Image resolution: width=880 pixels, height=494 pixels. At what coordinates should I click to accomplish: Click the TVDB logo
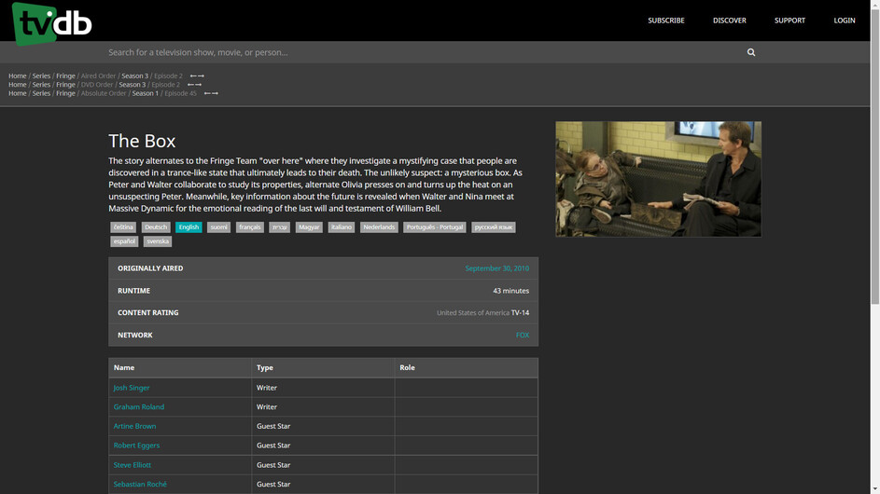click(51, 23)
